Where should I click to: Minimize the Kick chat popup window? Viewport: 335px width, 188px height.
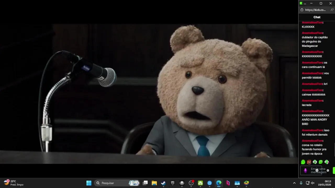311,3
